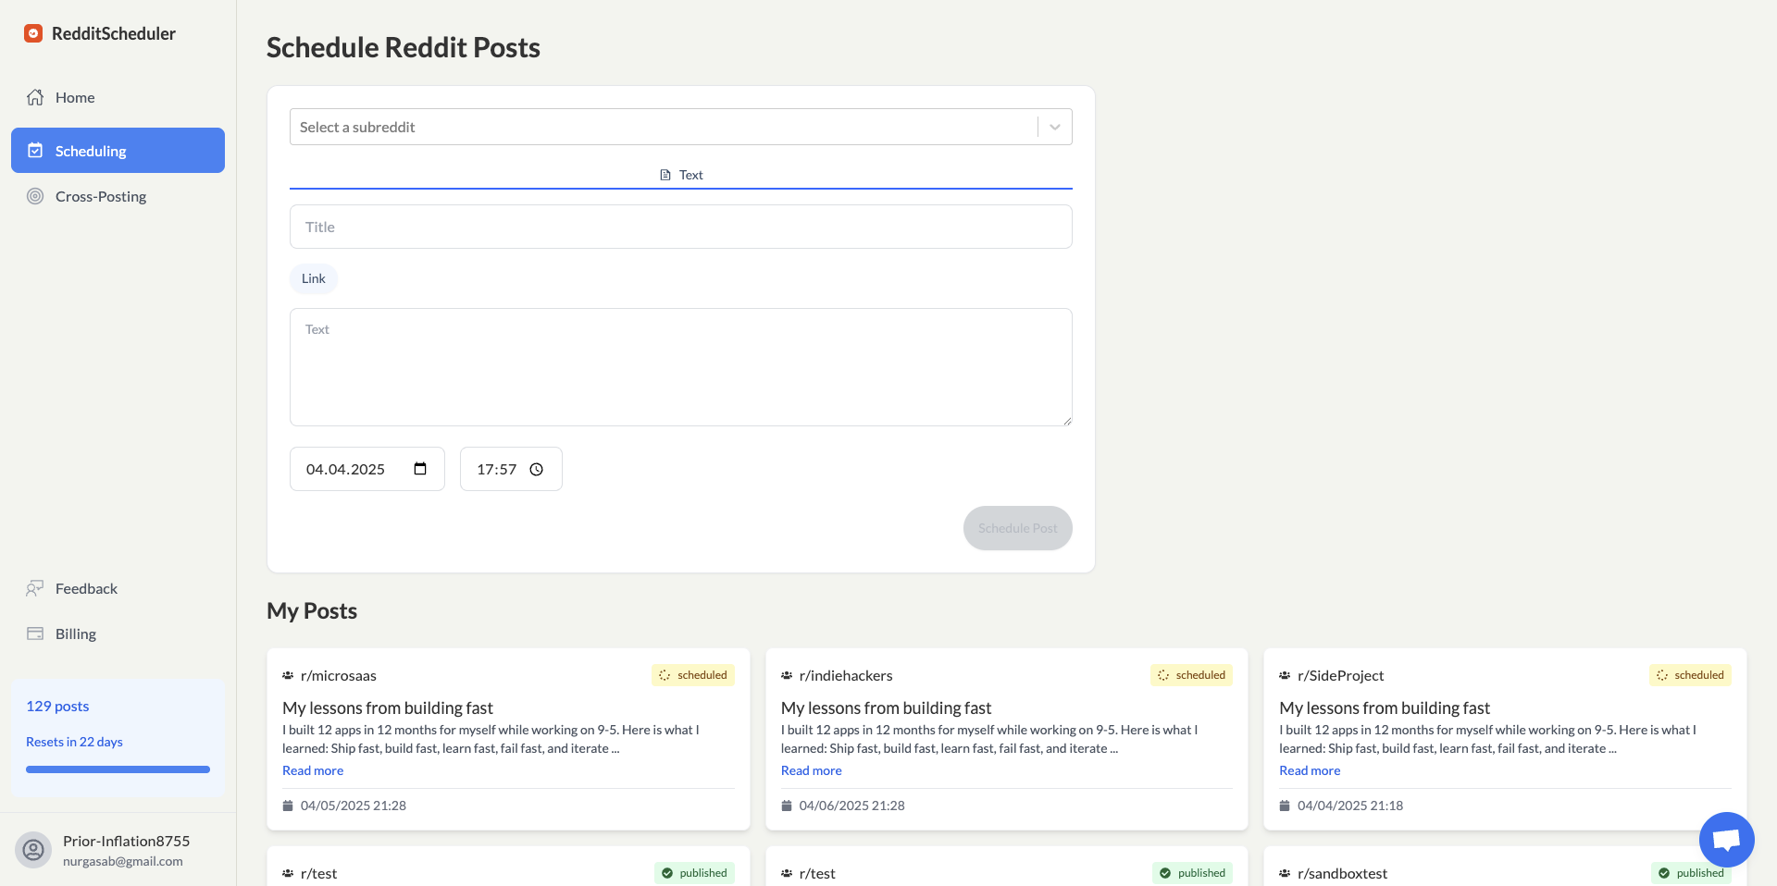The height and width of the screenshot is (886, 1777).
Task: Click the nurgasab@gmail.com email text
Action: (x=123, y=861)
